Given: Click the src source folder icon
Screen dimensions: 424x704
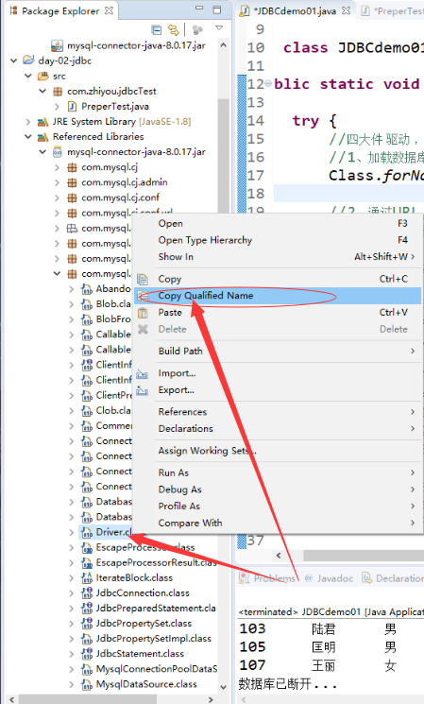Looking at the screenshot, I should pos(43,76).
